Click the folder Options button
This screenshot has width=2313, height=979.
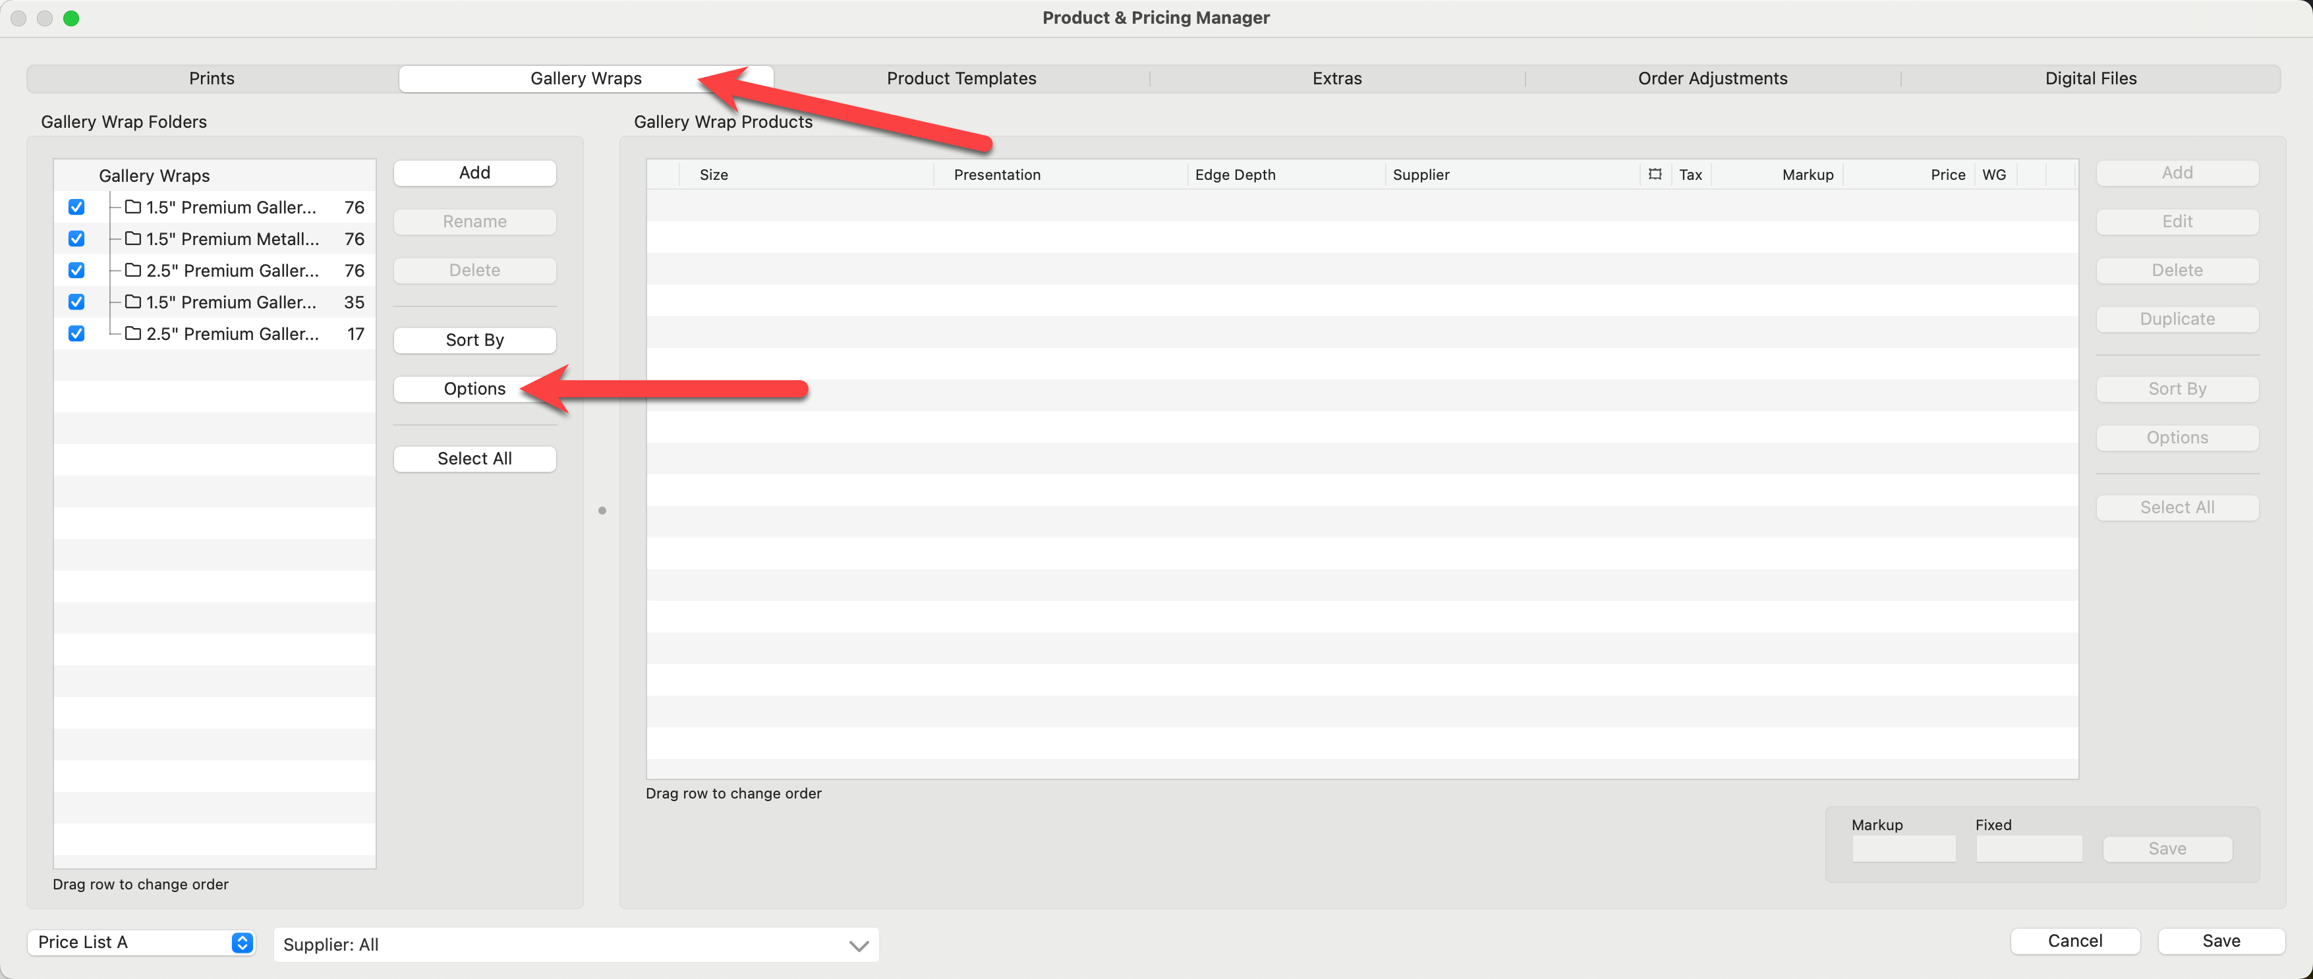474,389
